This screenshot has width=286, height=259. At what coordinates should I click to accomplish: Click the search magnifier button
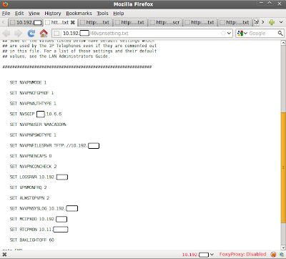point(280,34)
